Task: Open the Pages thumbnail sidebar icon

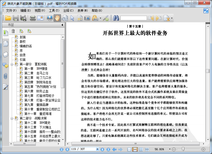Action: pyautogui.click(x=6, y=44)
